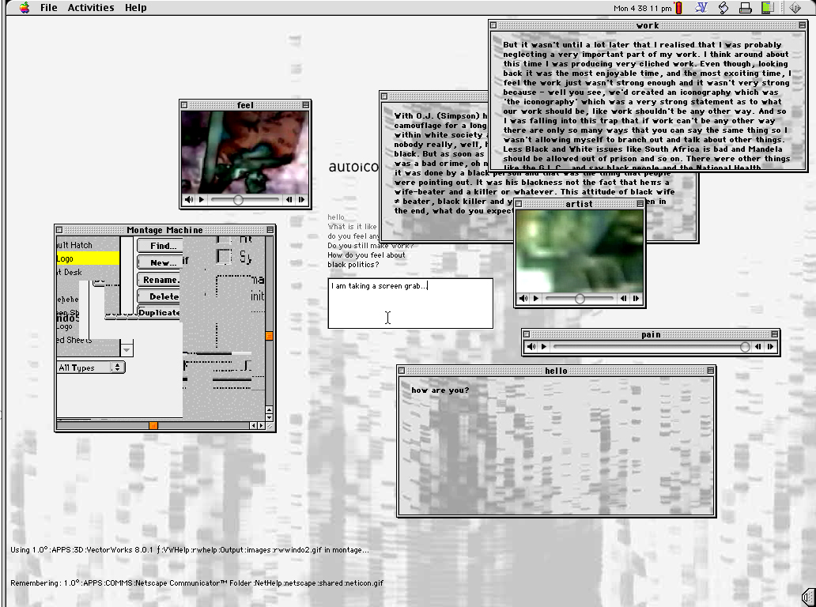
Task: Play the feel movie clip
Action: [x=201, y=200]
